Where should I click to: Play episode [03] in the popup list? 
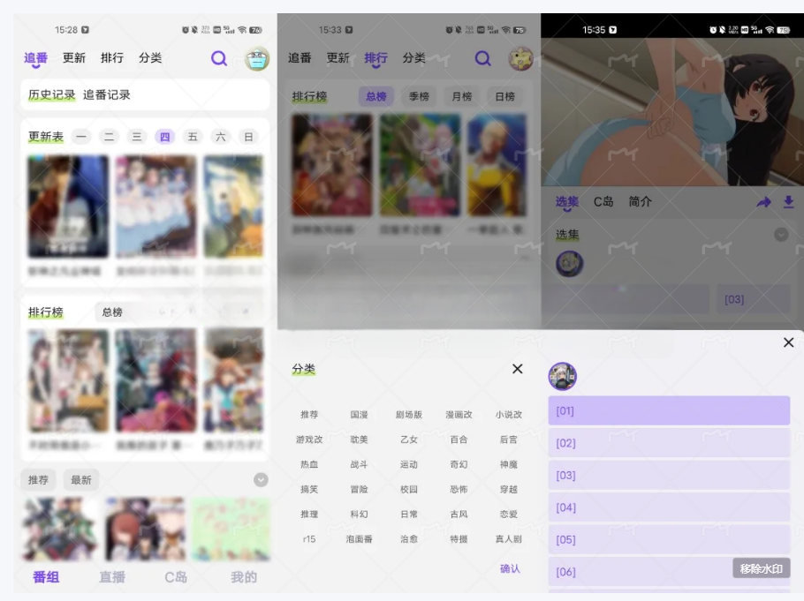pyautogui.click(x=669, y=475)
